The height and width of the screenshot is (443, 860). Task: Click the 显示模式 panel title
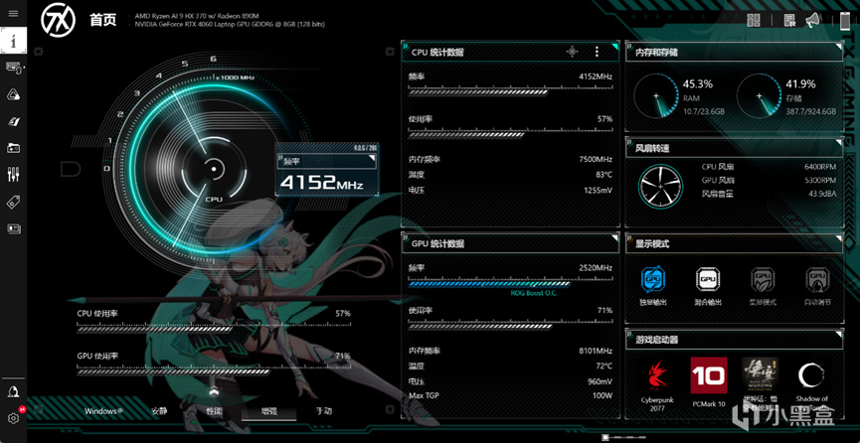[652, 244]
